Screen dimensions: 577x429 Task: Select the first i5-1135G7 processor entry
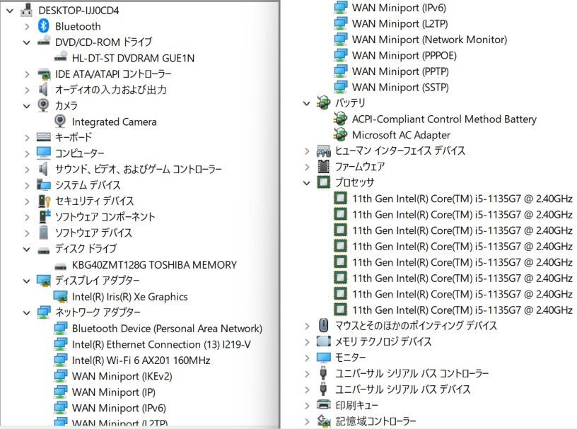(x=462, y=199)
